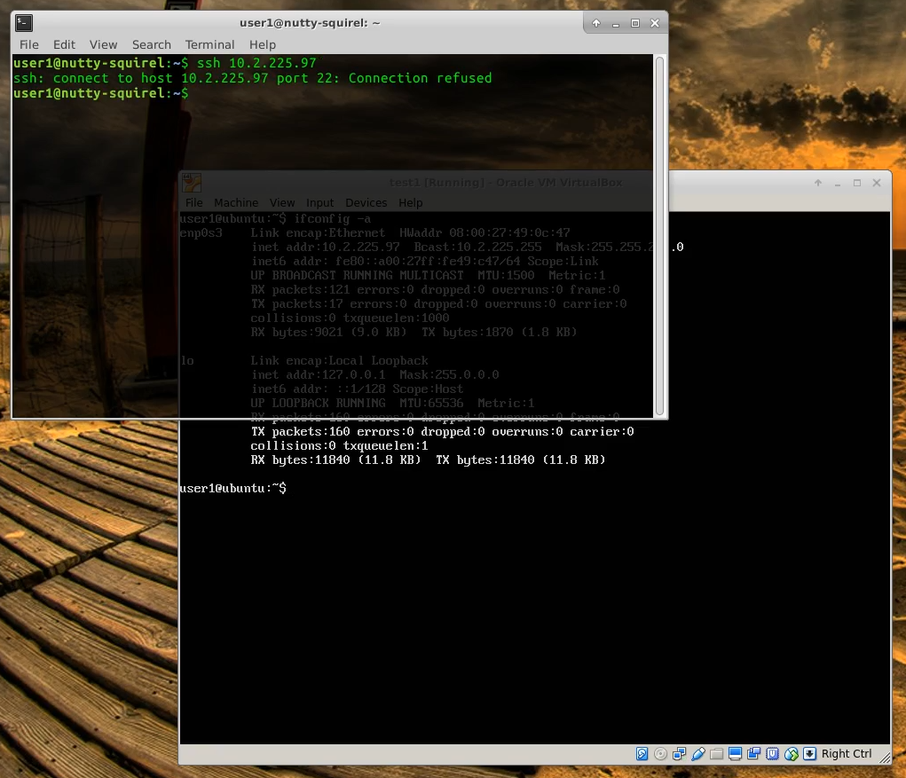Click the hard disk activity icon in VirtualBox status bar
The image size is (906, 778).
point(642,754)
